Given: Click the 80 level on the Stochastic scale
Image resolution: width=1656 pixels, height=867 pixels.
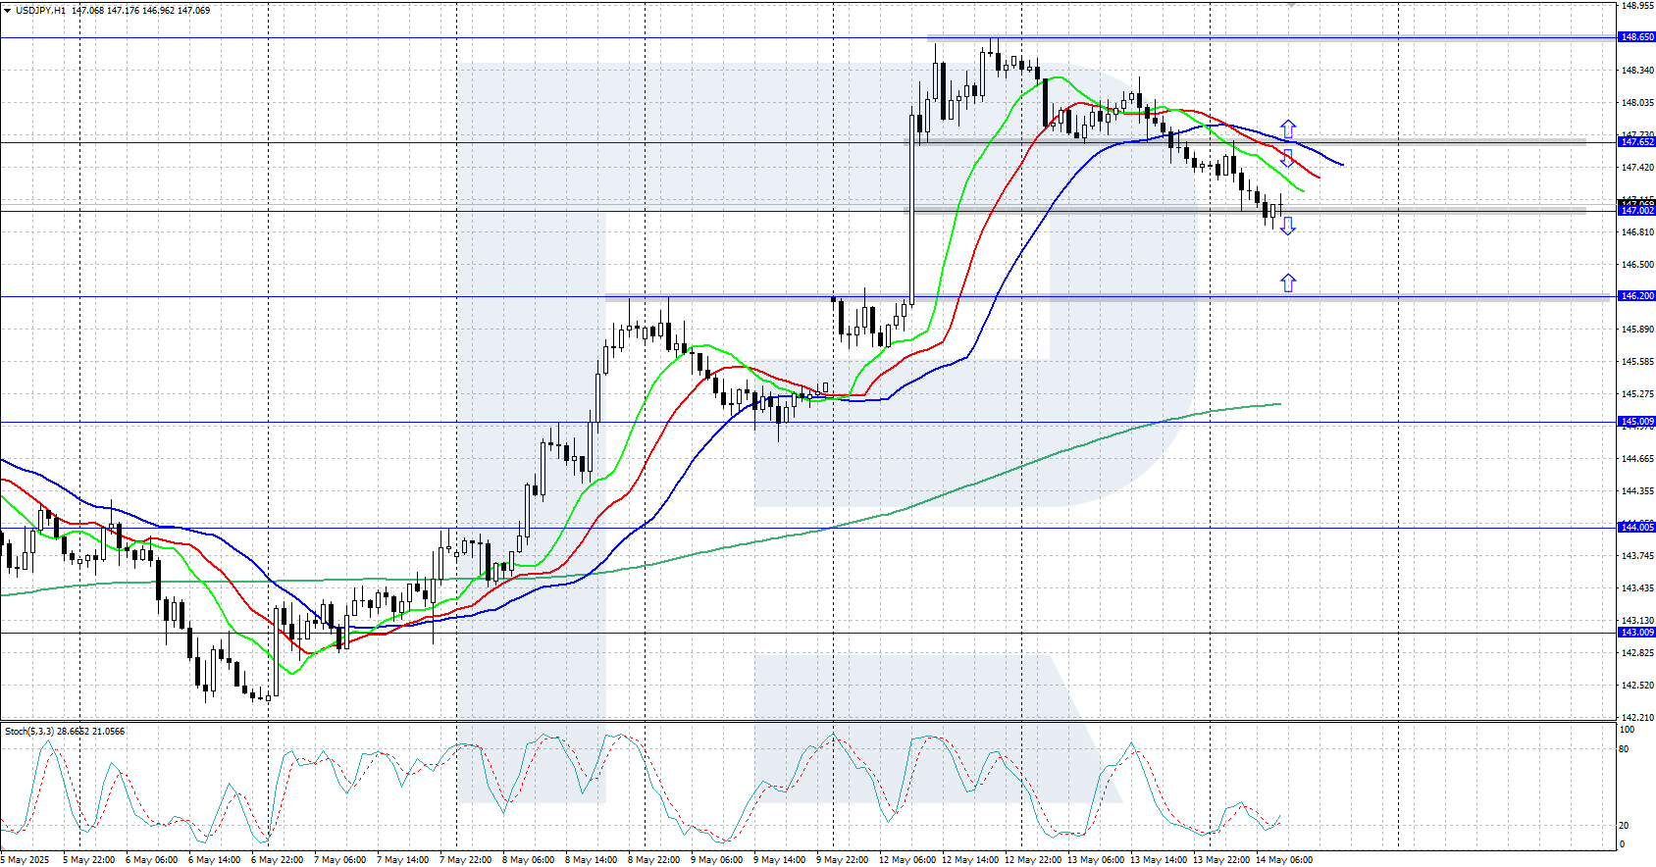Looking at the screenshot, I should [1624, 749].
